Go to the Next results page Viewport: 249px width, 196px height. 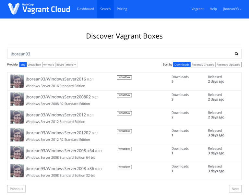(x=235, y=189)
